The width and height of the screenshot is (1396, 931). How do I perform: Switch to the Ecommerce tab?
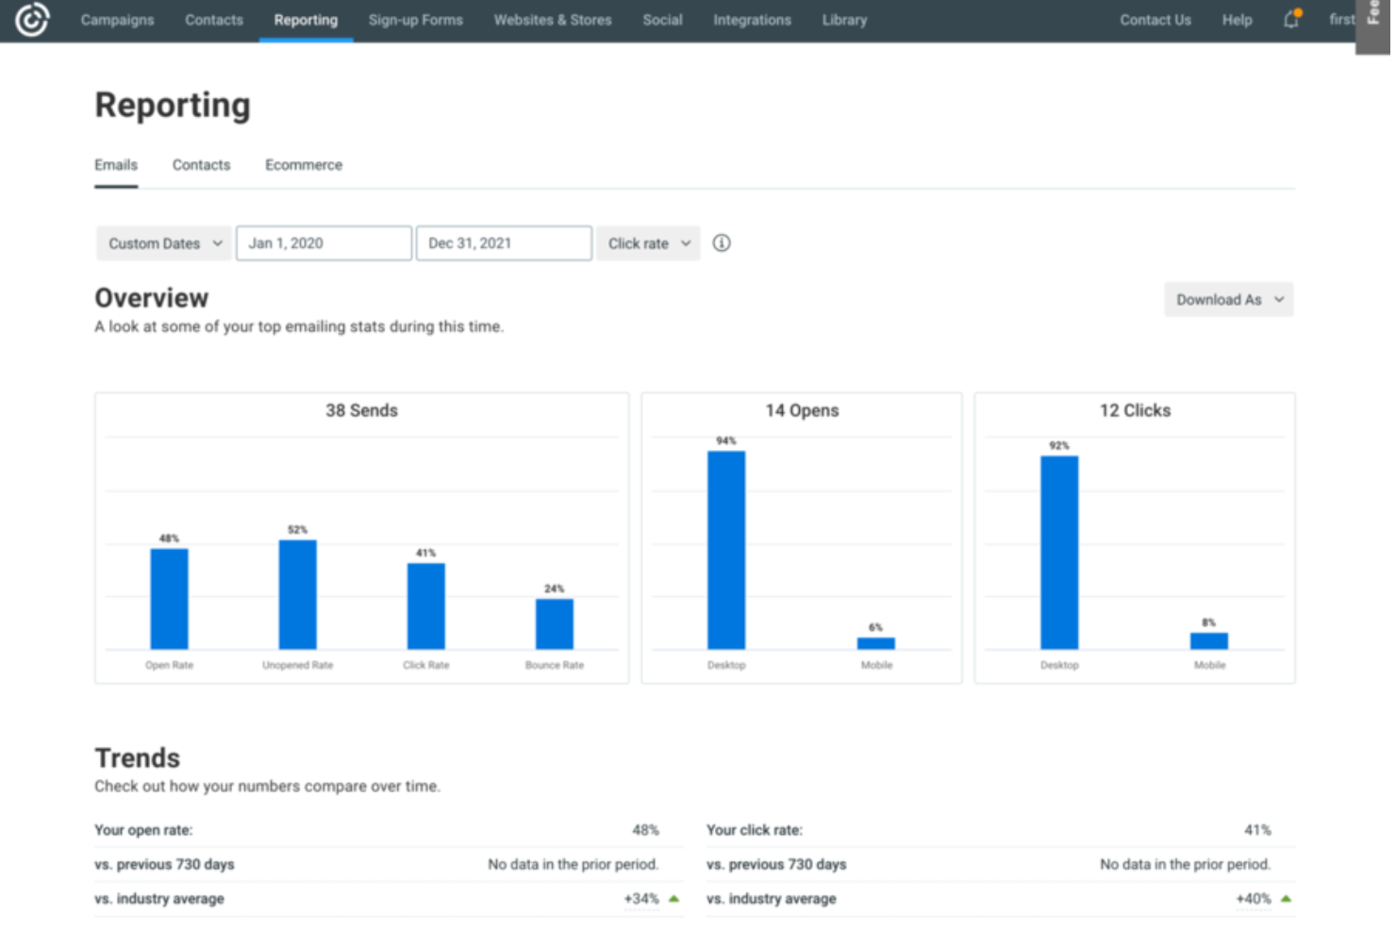coord(303,164)
